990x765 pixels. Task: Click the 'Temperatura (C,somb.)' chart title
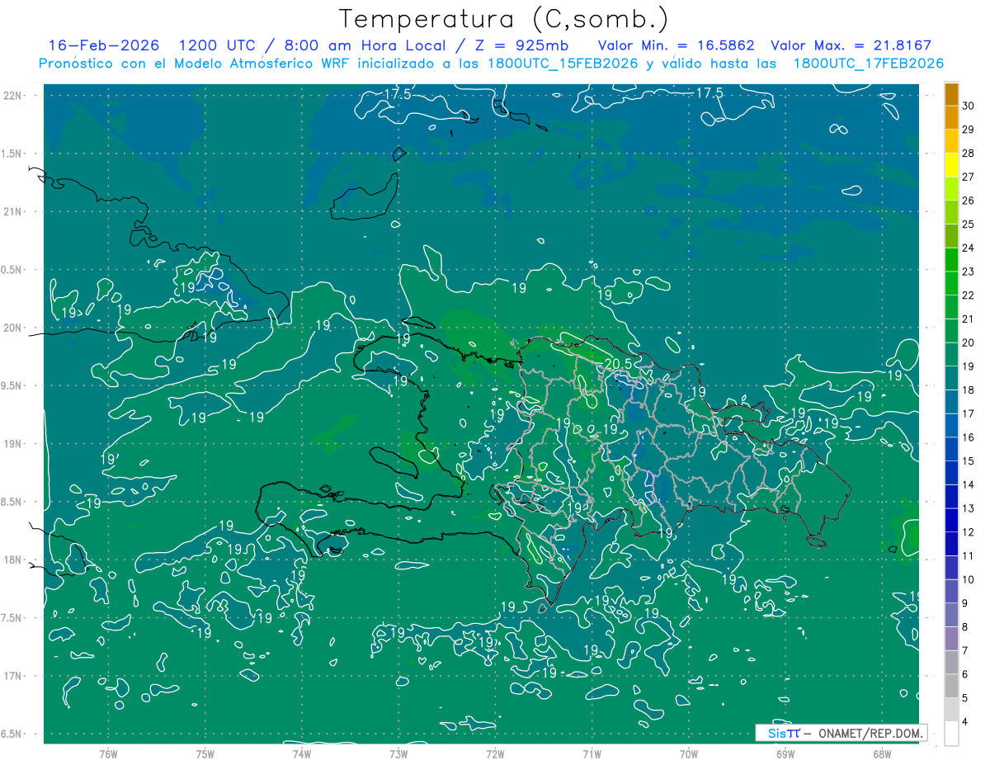tap(504, 20)
